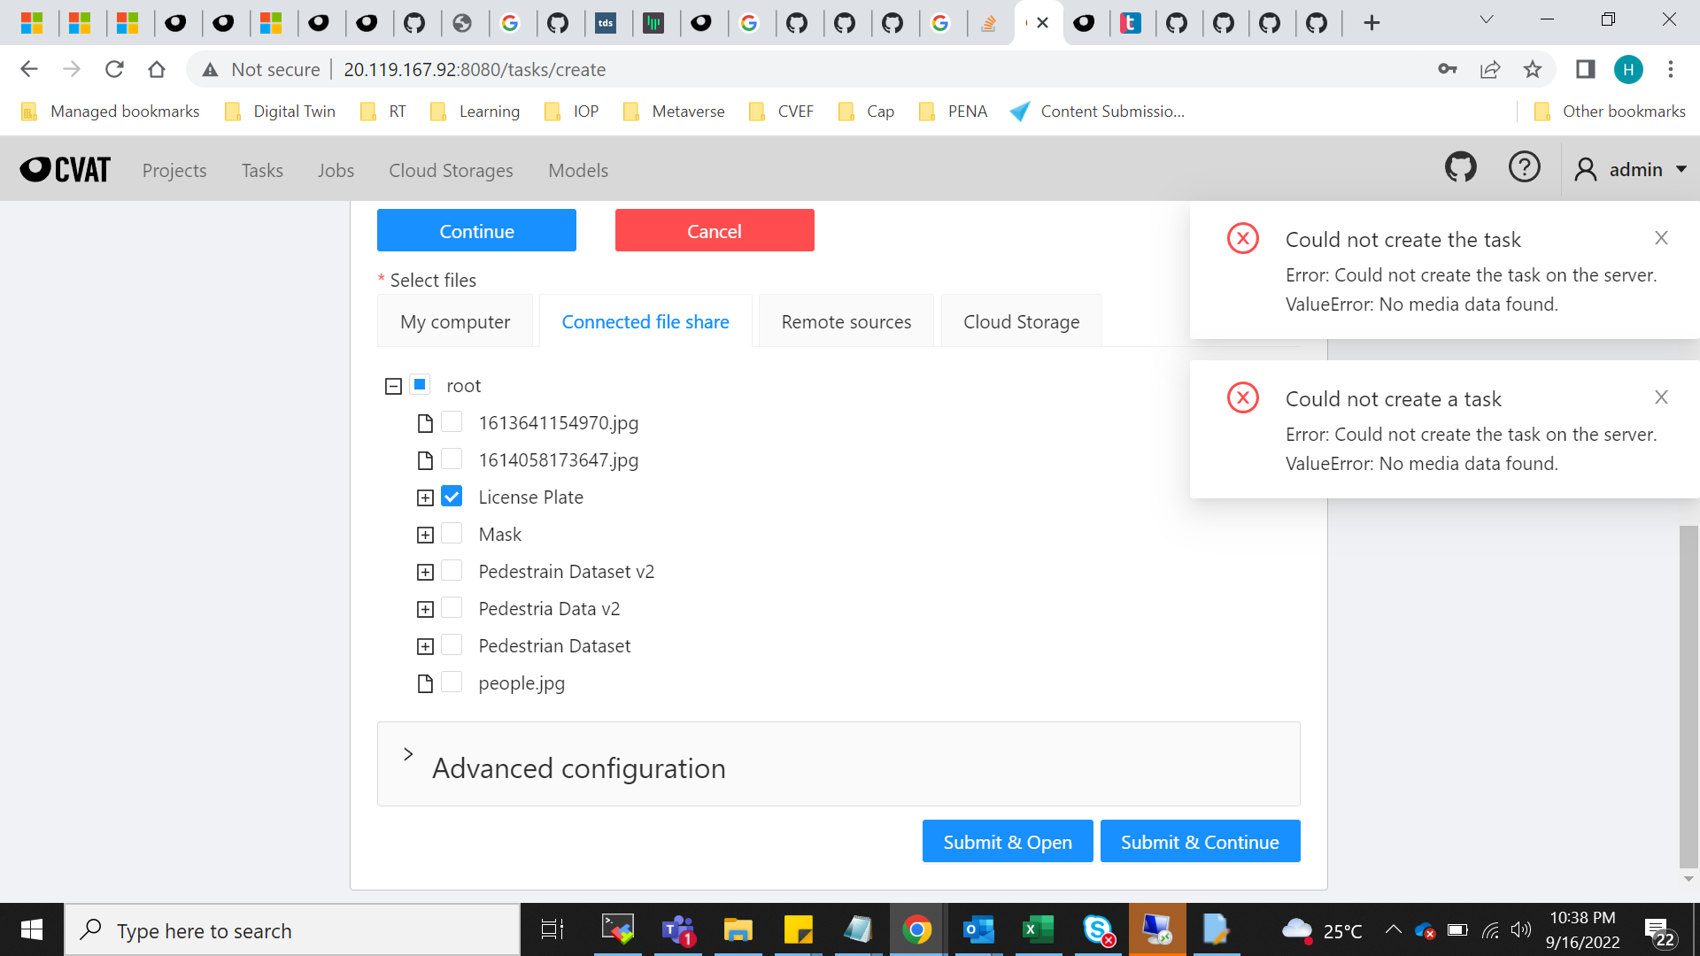This screenshot has width=1700, height=956.
Task: Click the admin user profile icon
Action: (1585, 169)
